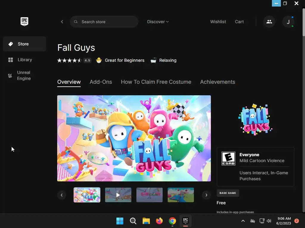Go back with the left arrow icon
The image size is (305, 228).
(62, 22)
